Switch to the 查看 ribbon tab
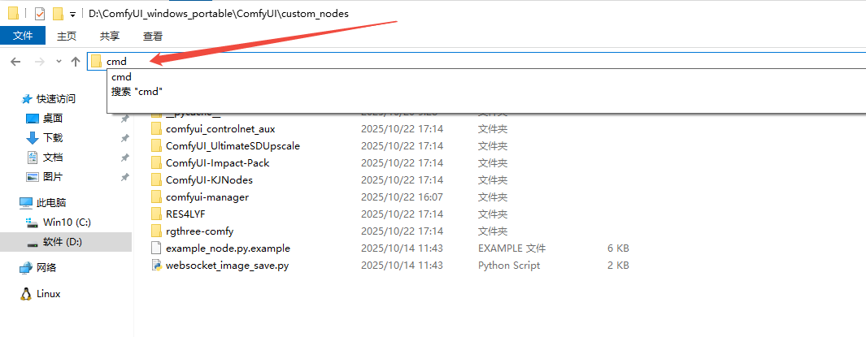The width and height of the screenshot is (866, 337). click(x=152, y=36)
